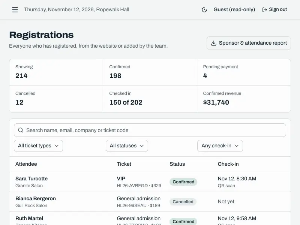Click the Granite Salon company name
Image resolution: width=300 pixels, height=225 pixels.
pyautogui.click(x=29, y=186)
